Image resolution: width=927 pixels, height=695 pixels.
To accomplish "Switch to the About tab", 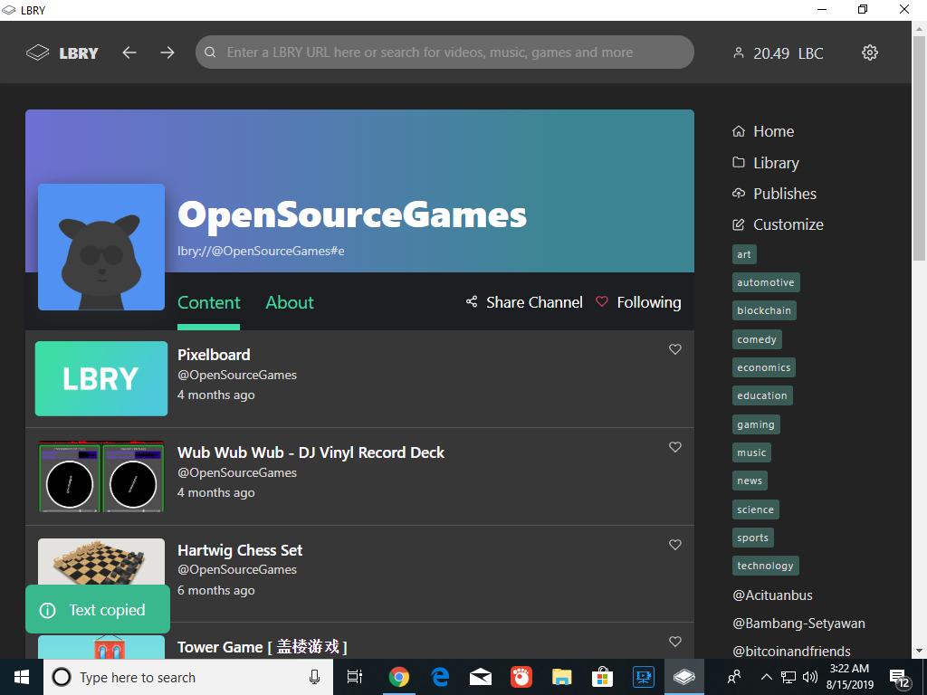I will coord(290,302).
